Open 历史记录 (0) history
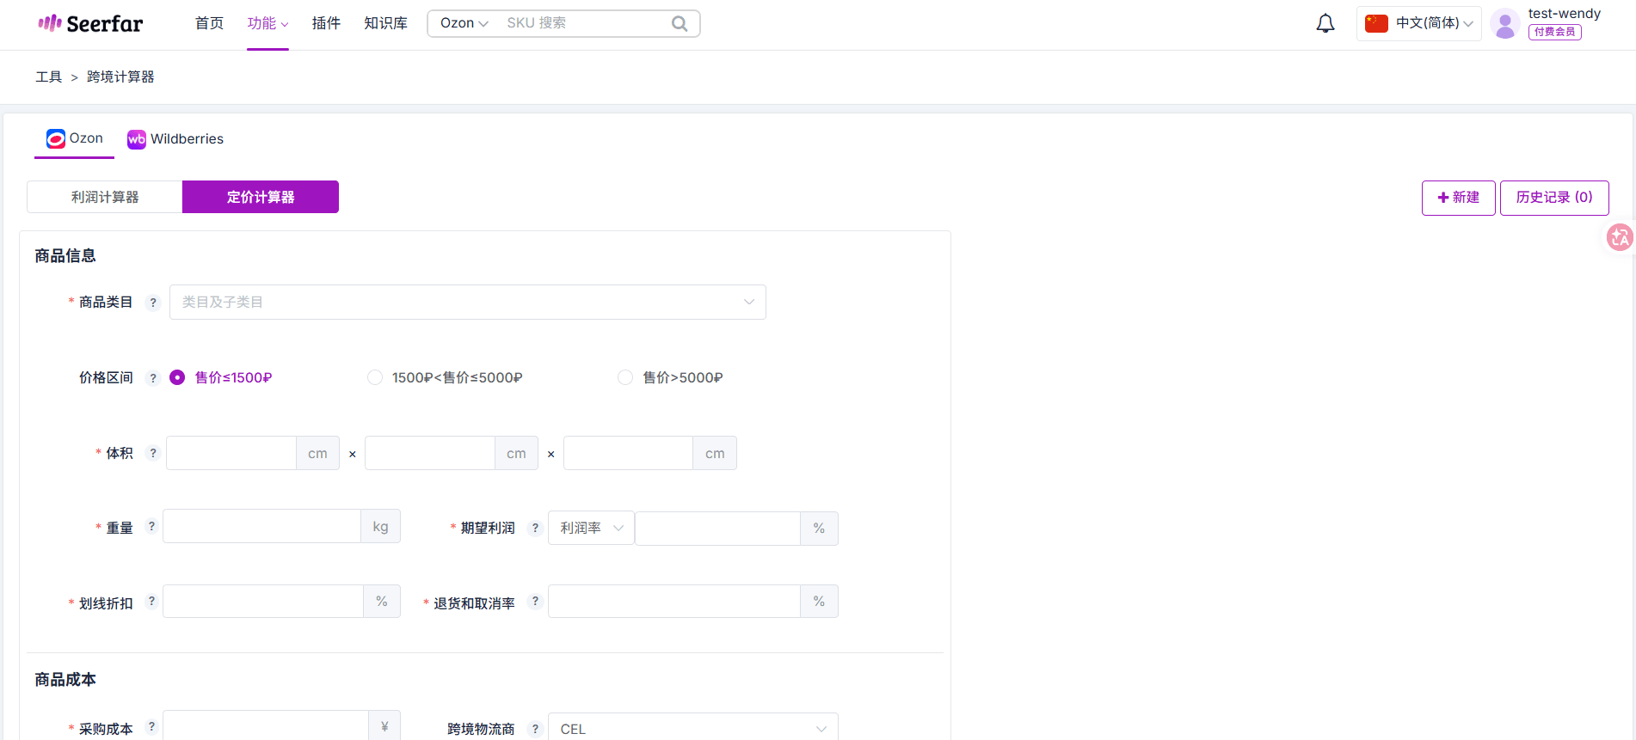 click(1554, 198)
